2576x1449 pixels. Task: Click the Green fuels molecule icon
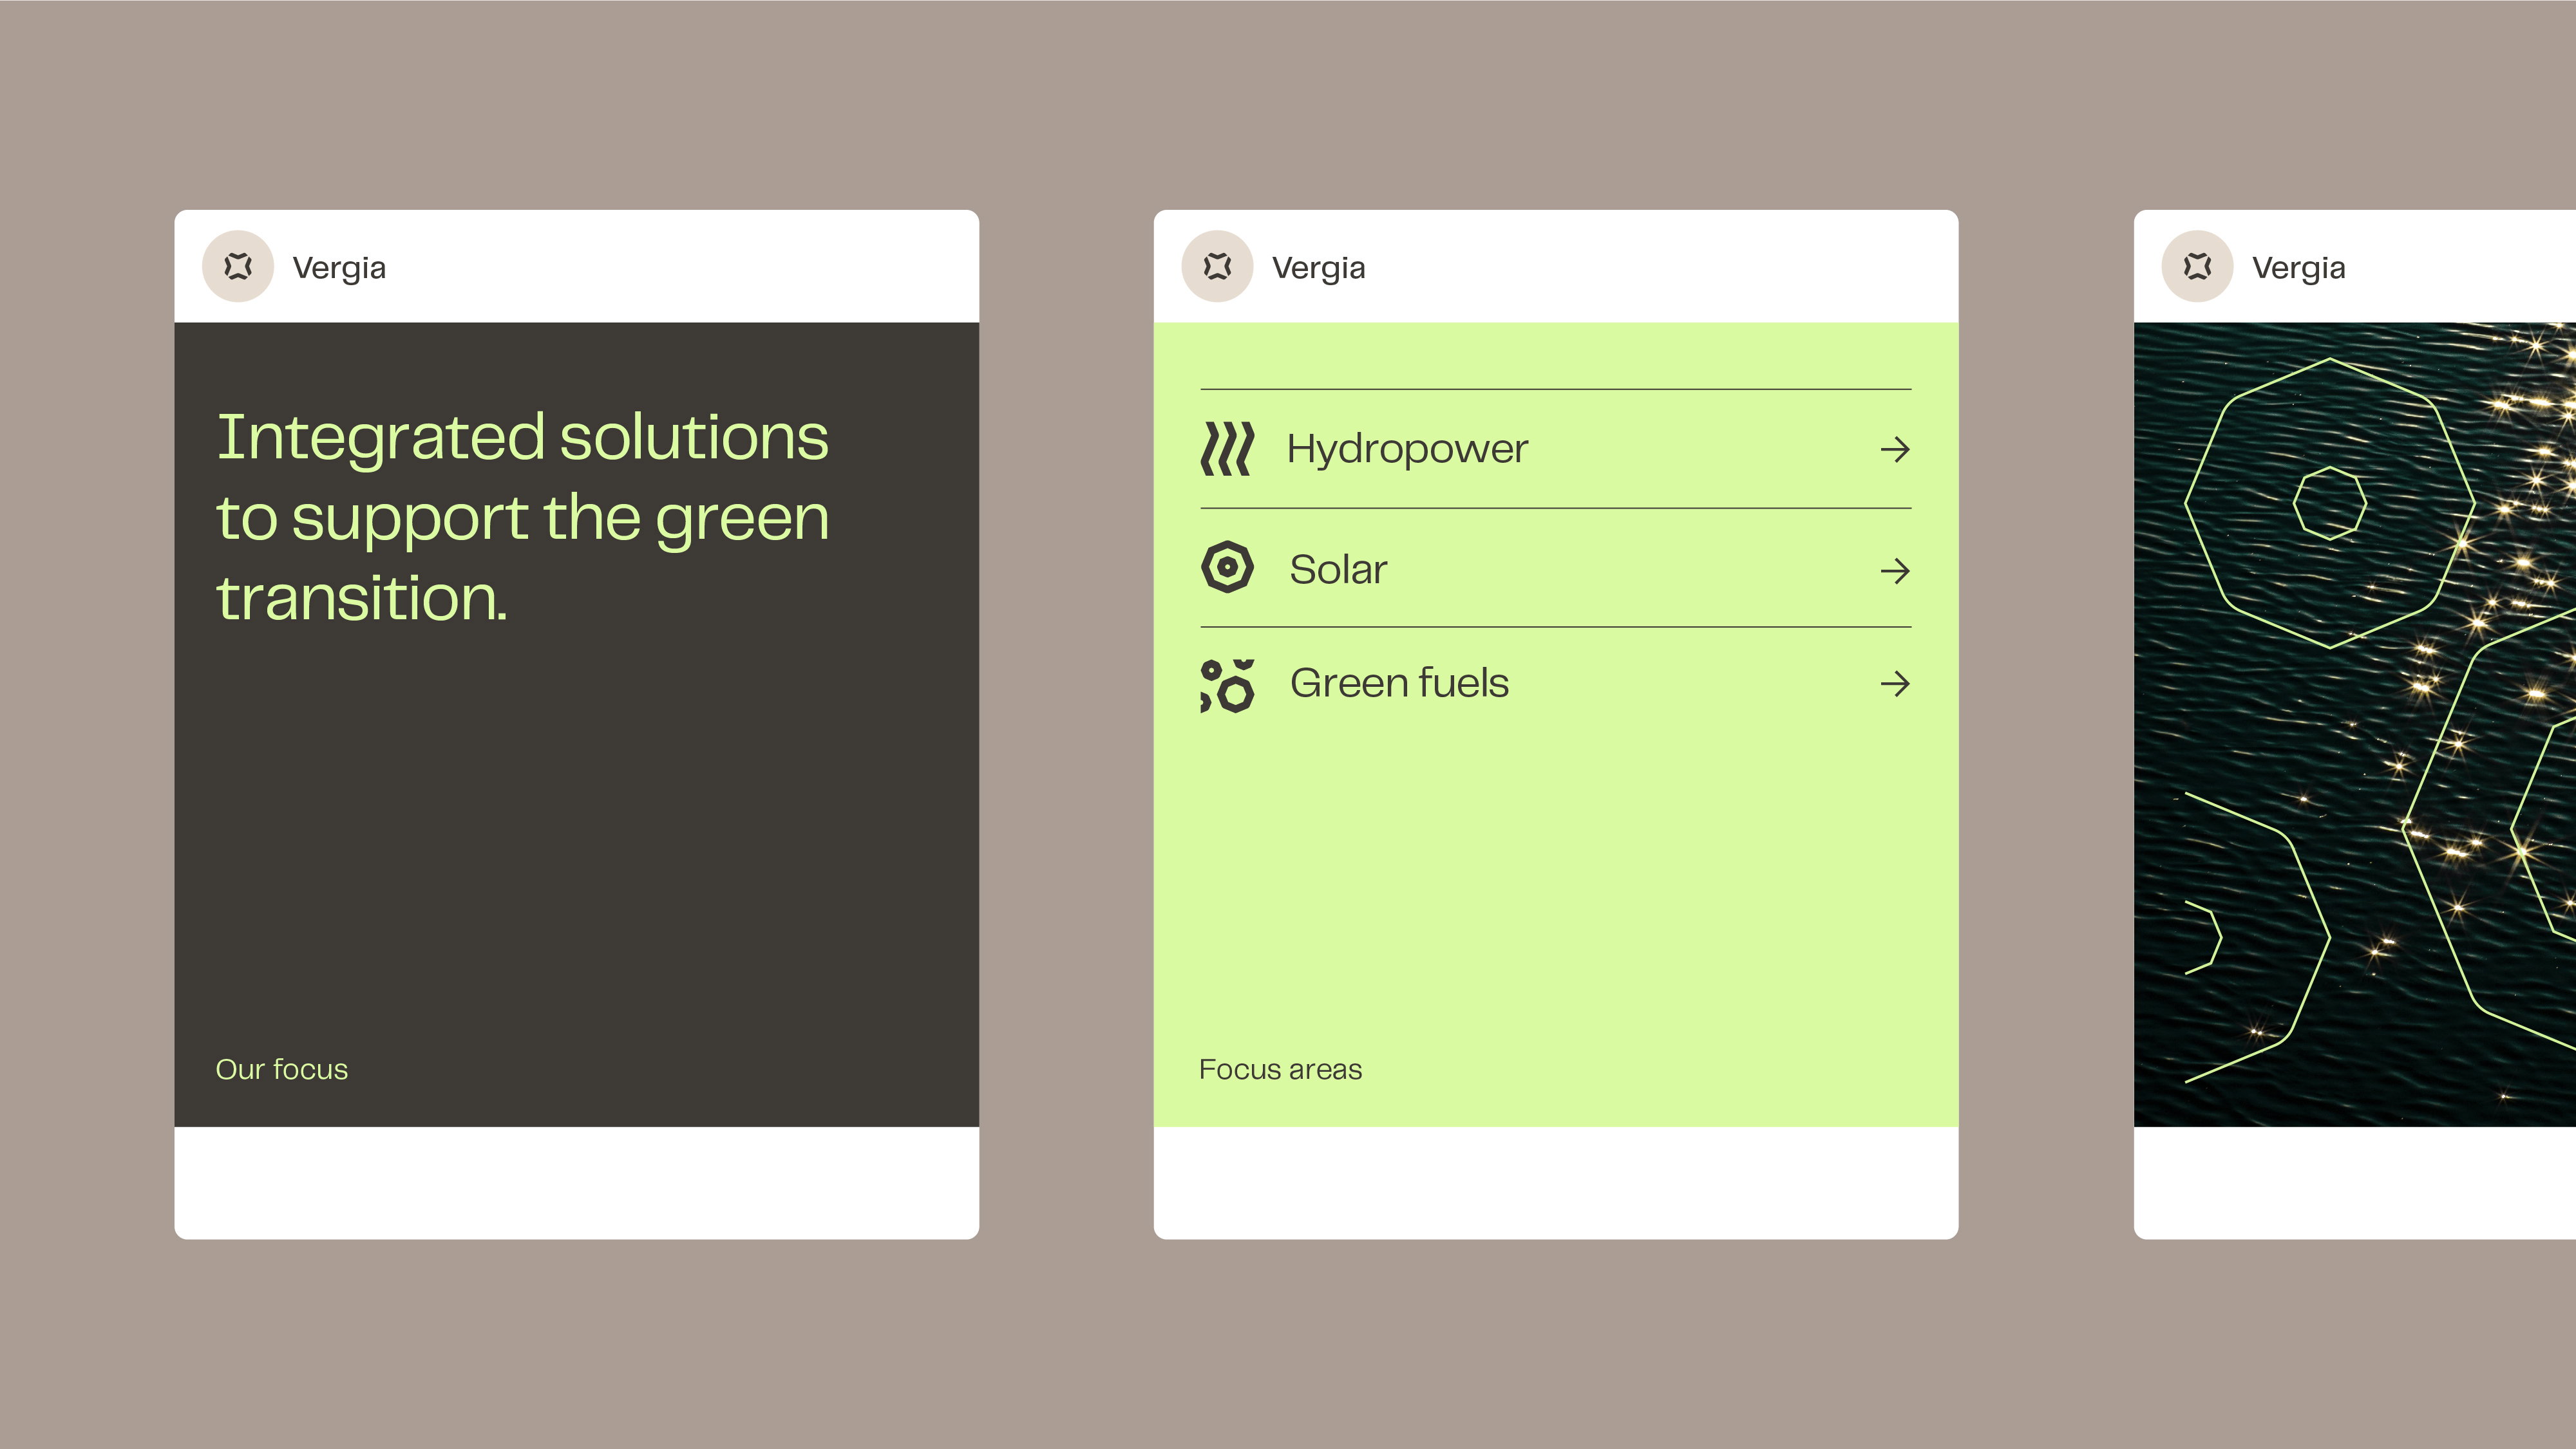click(x=1227, y=686)
